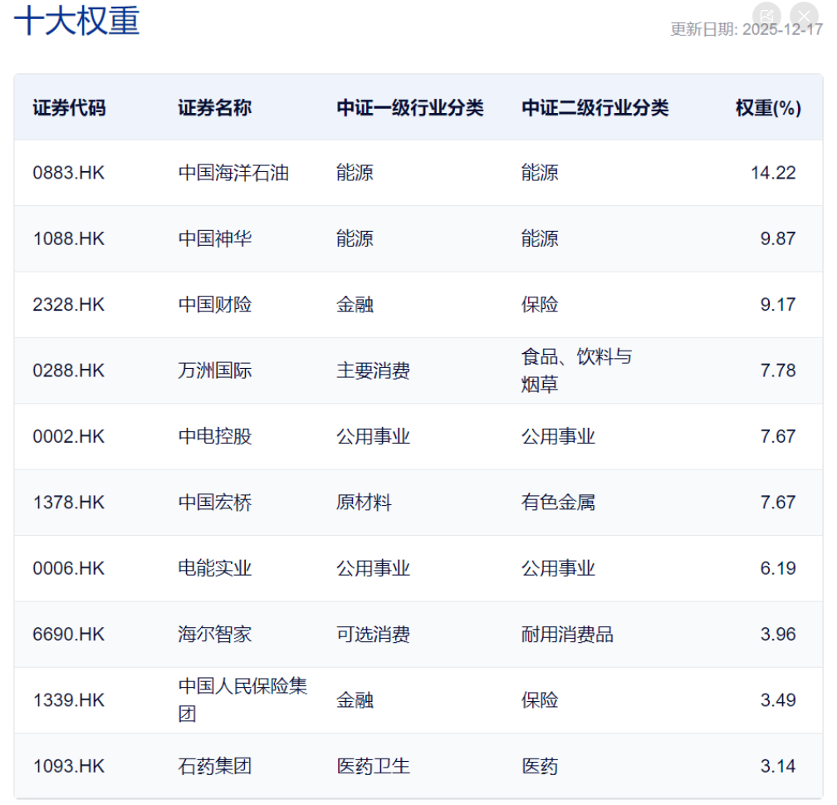
Task: Click 保险 in the 中国财险 row
Action: [x=540, y=305]
